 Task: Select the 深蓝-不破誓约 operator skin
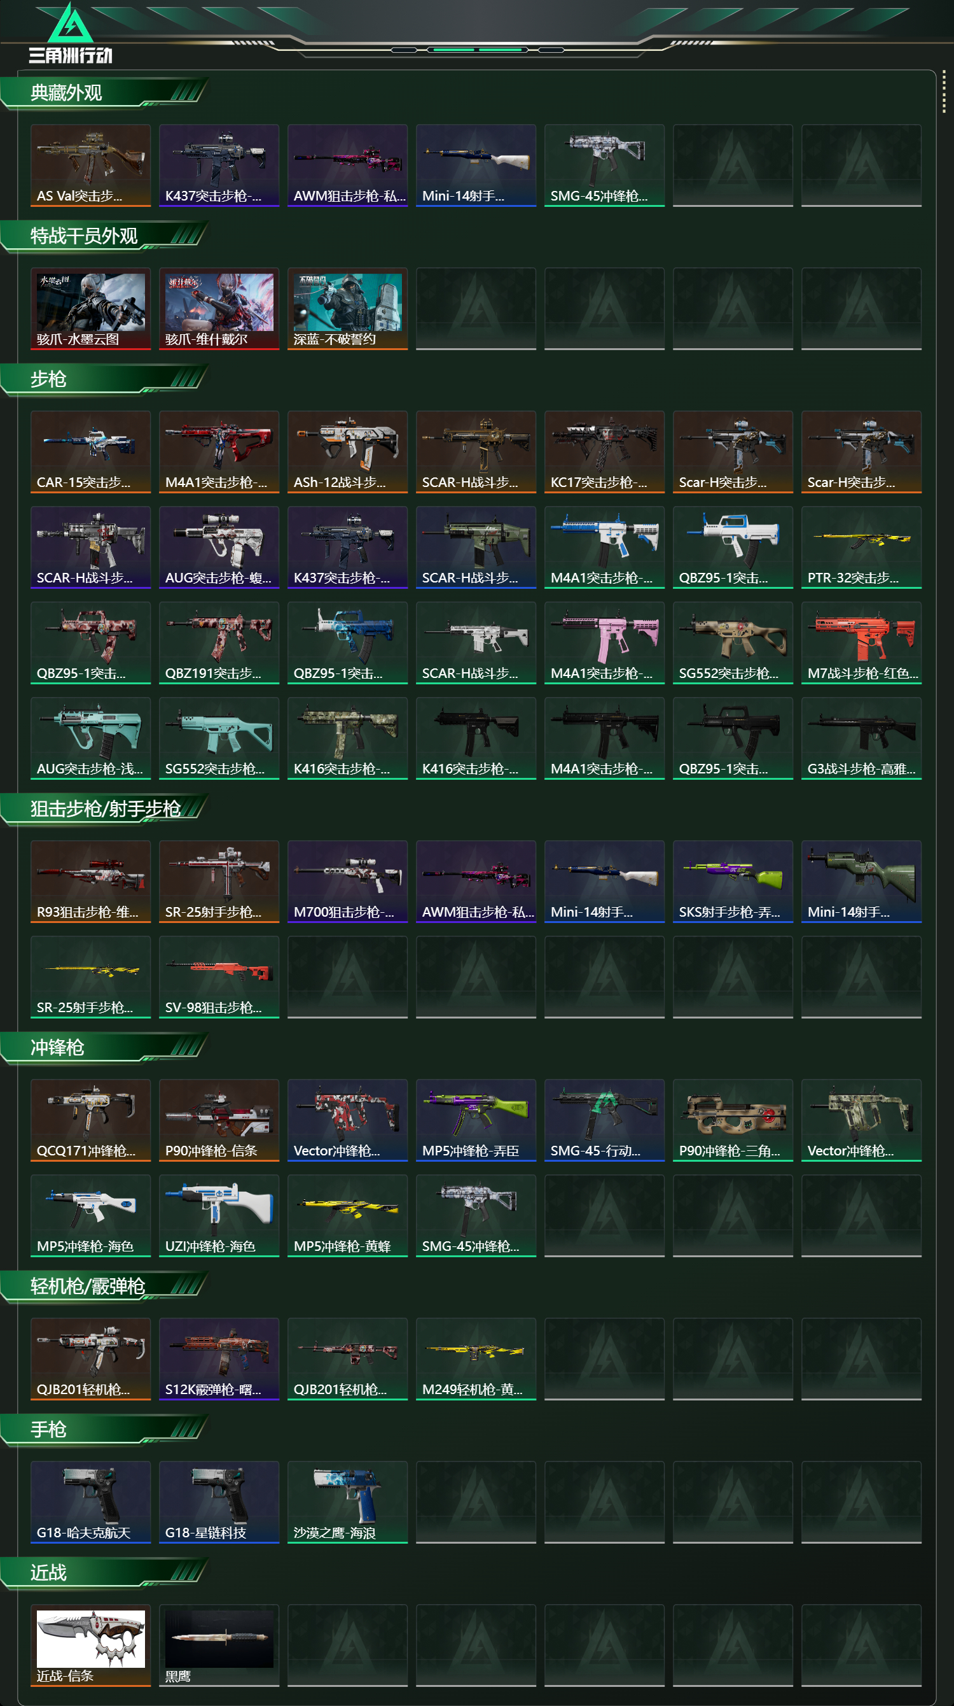347,309
